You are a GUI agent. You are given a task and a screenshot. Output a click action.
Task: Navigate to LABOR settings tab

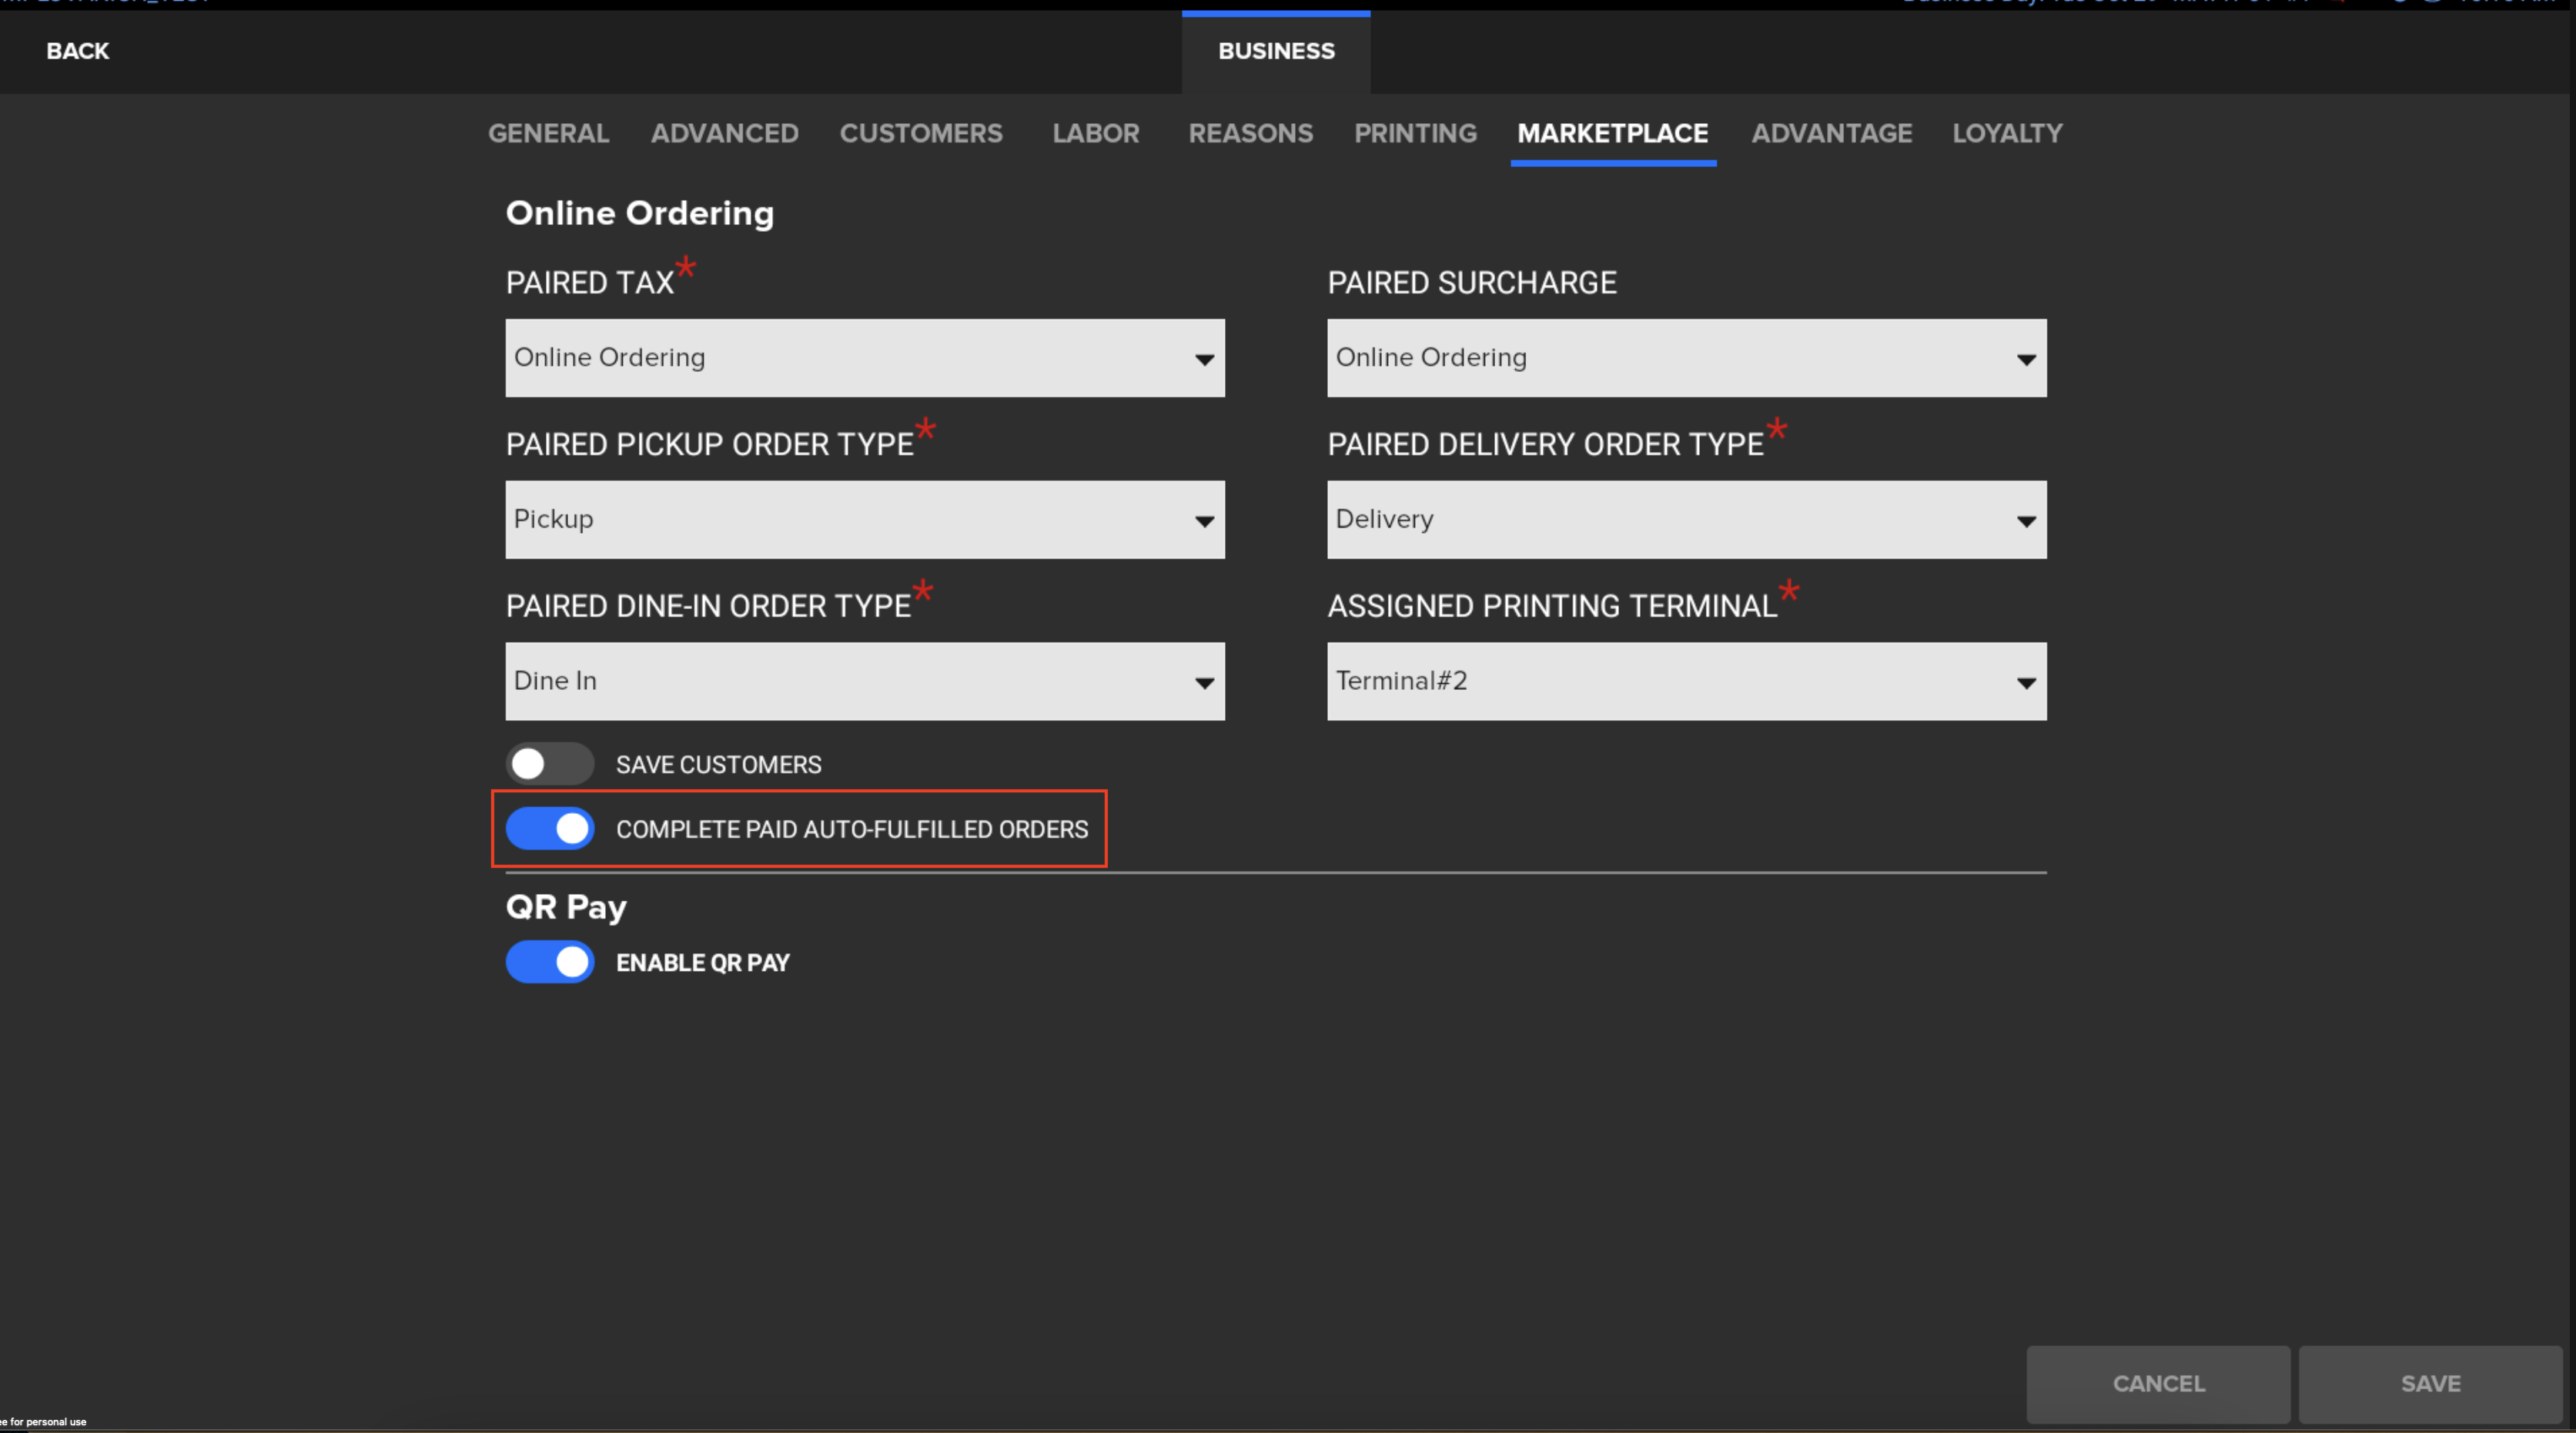[x=1094, y=132]
